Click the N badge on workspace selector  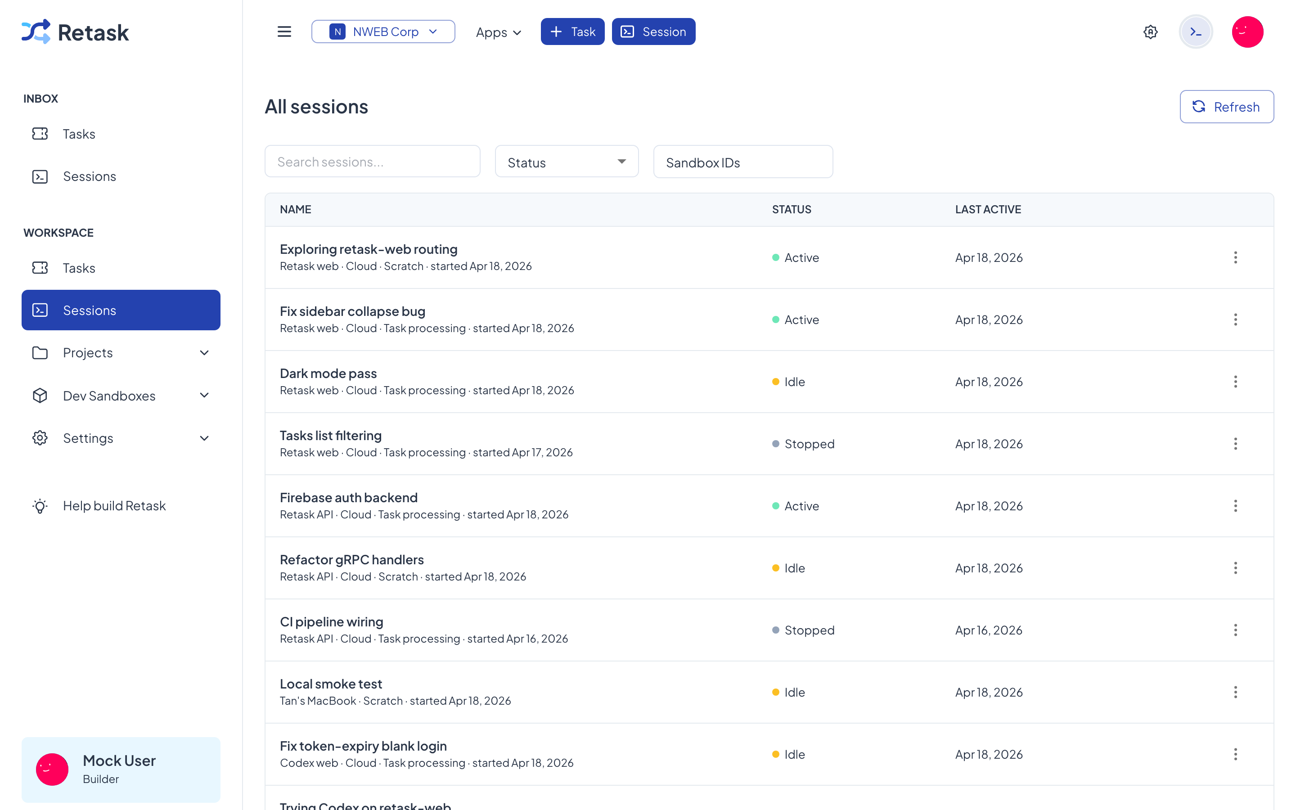337,31
